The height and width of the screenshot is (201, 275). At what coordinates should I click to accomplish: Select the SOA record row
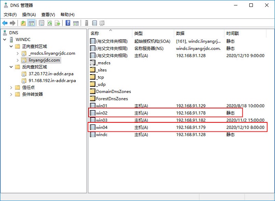[177, 41]
